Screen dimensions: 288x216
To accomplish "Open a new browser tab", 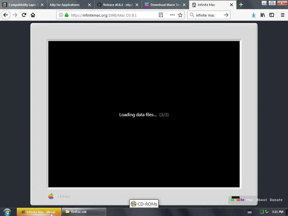I will click(x=241, y=5).
